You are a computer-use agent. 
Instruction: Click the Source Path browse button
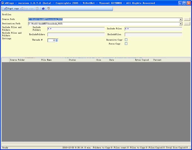(x=187, y=19)
